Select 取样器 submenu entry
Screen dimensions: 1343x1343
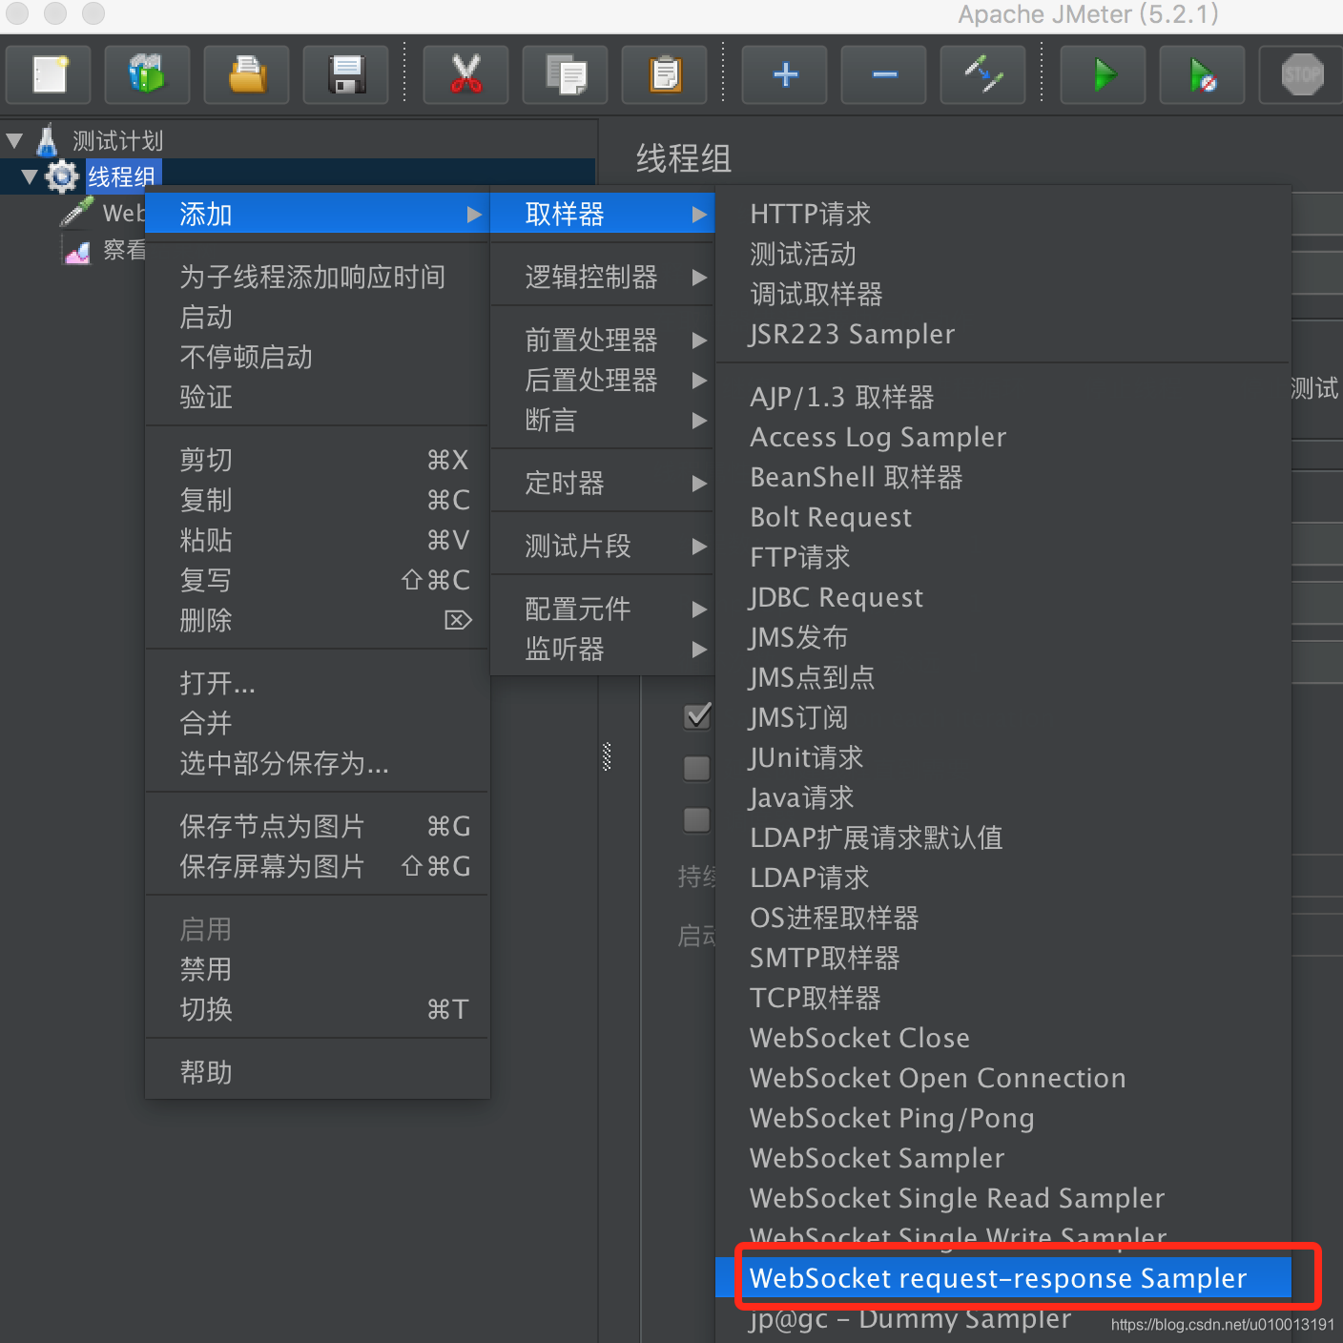pos(602,215)
